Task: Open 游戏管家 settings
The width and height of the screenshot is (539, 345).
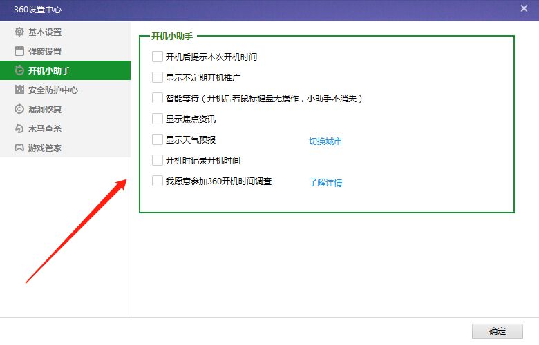Action: (66, 148)
